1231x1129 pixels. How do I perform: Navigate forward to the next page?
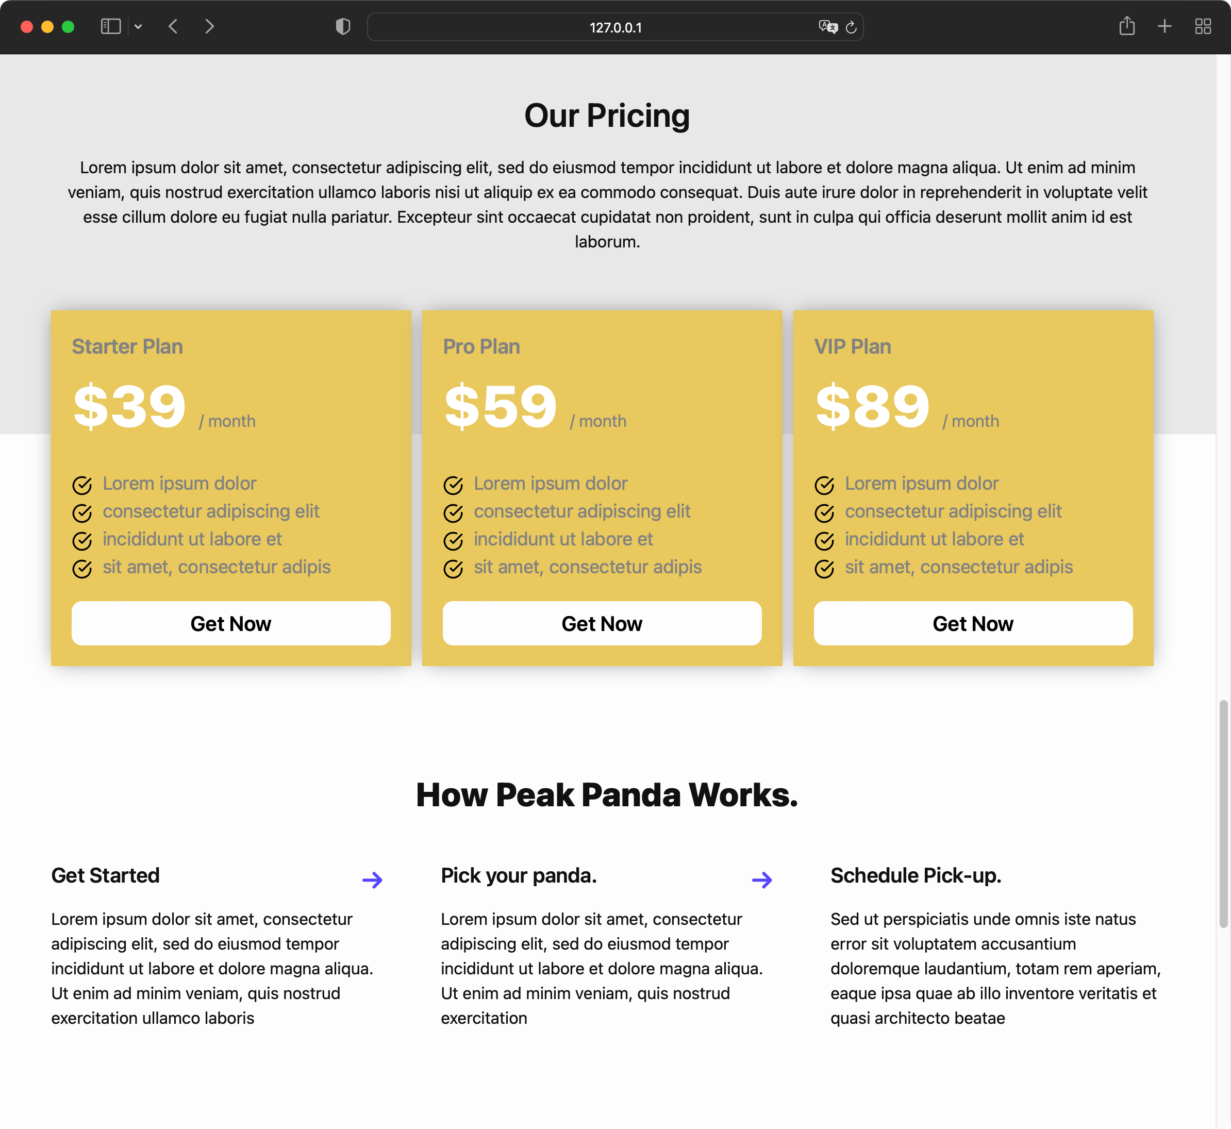[x=209, y=26]
